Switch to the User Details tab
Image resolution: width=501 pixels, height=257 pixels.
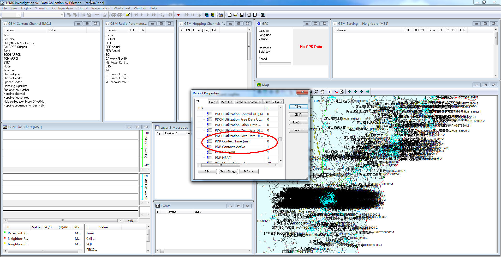273,102
